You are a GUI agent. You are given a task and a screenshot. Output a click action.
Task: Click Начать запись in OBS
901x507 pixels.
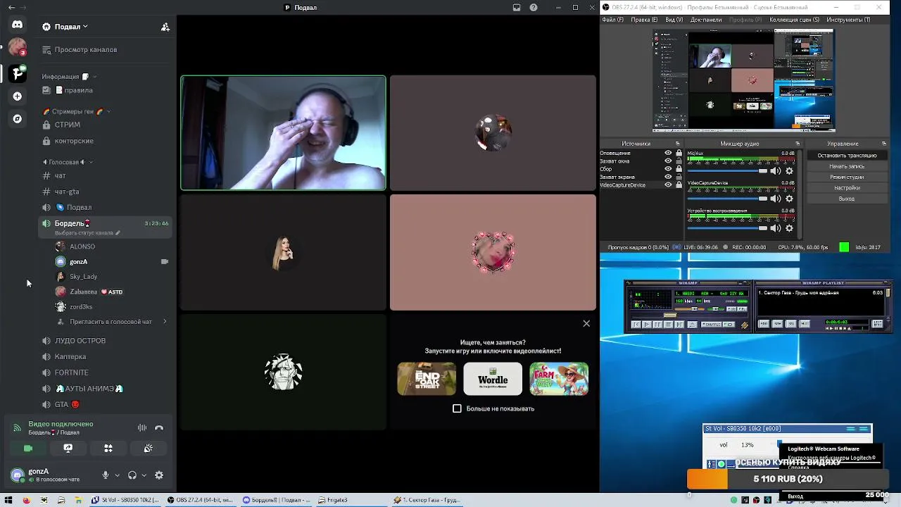pyautogui.click(x=847, y=166)
